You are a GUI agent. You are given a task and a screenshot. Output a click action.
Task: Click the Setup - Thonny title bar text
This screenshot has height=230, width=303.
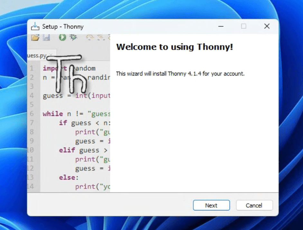[62, 26]
